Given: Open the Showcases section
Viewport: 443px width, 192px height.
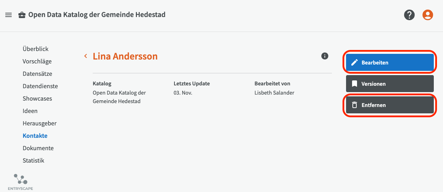Looking at the screenshot, I should pos(37,98).
